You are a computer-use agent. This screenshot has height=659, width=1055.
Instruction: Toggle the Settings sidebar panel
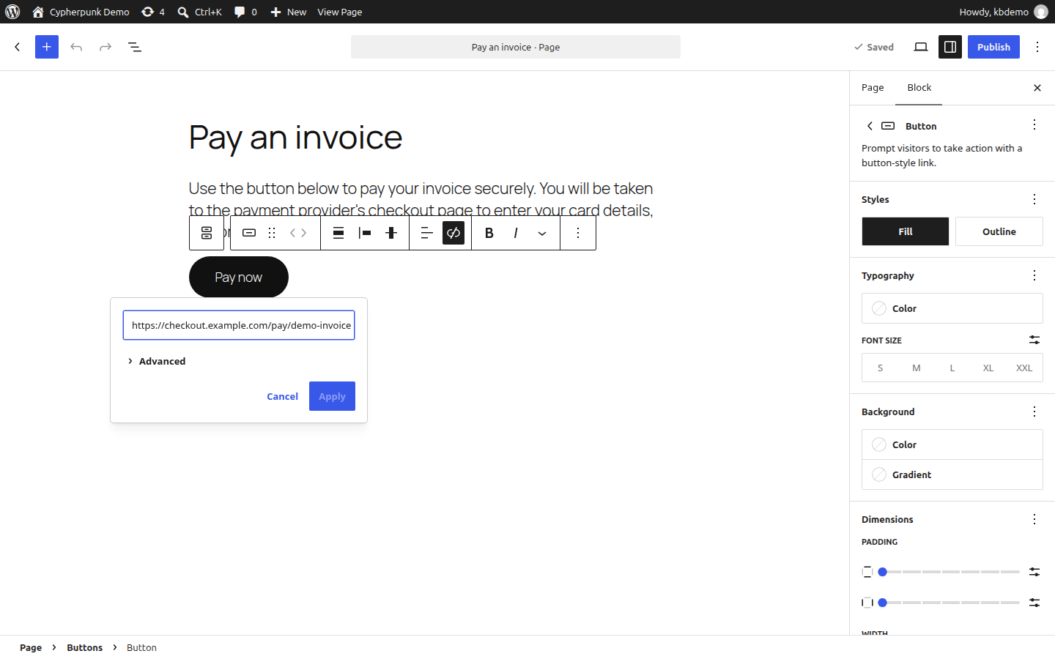(950, 47)
